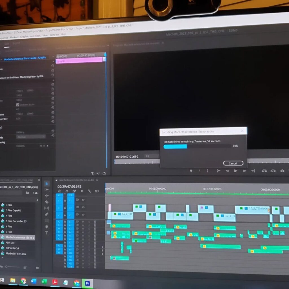
Task: Switch to the Export workspace tab
Action: pyautogui.click(x=16, y=43)
